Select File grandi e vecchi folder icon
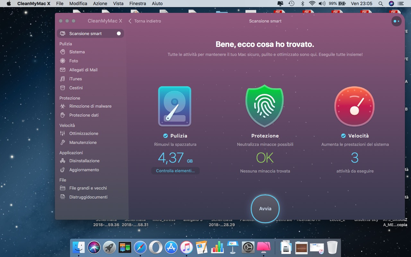The image size is (411, 257). pyautogui.click(x=63, y=188)
